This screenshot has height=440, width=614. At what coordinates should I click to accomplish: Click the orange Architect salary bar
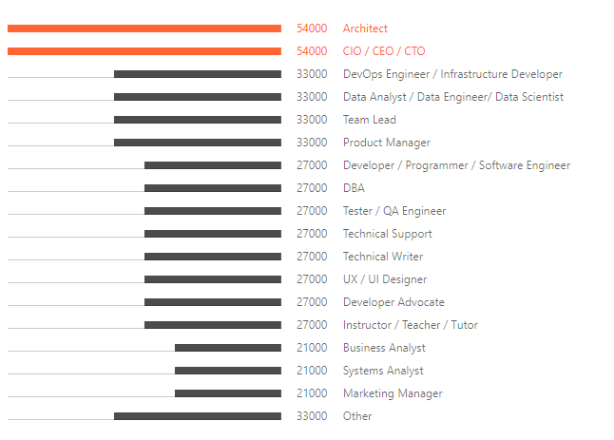pos(144,29)
